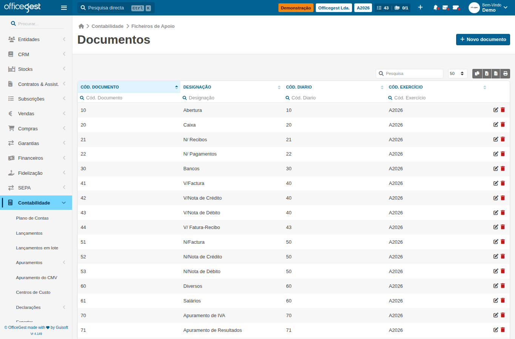This screenshot has height=339, width=515.
Task: Sort by Designação column header
Action: click(232, 87)
